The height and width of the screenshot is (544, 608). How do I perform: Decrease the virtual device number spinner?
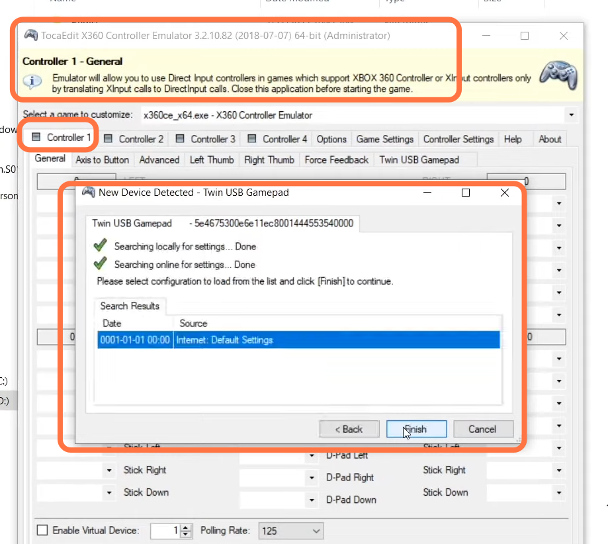pyautogui.click(x=186, y=534)
